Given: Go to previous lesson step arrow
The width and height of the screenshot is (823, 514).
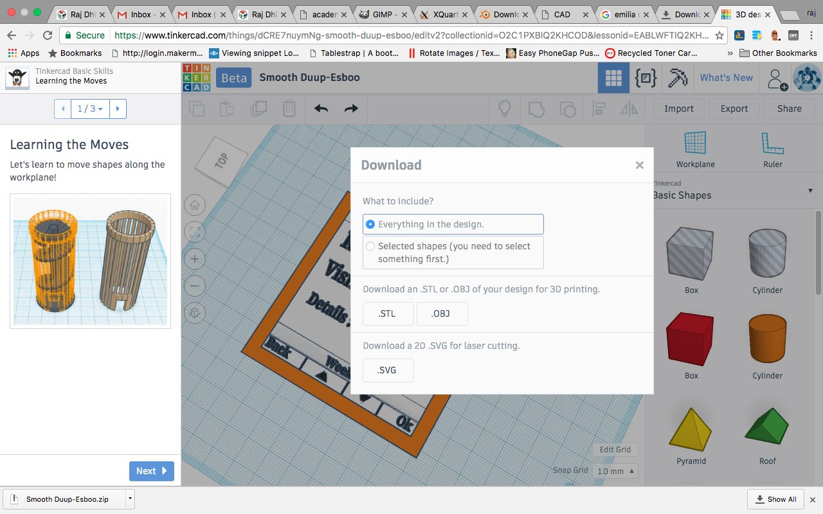Looking at the screenshot, I should tap(62, 109).
